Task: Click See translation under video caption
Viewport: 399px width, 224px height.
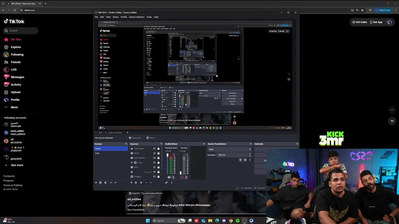Action: (x=136, y=210)
